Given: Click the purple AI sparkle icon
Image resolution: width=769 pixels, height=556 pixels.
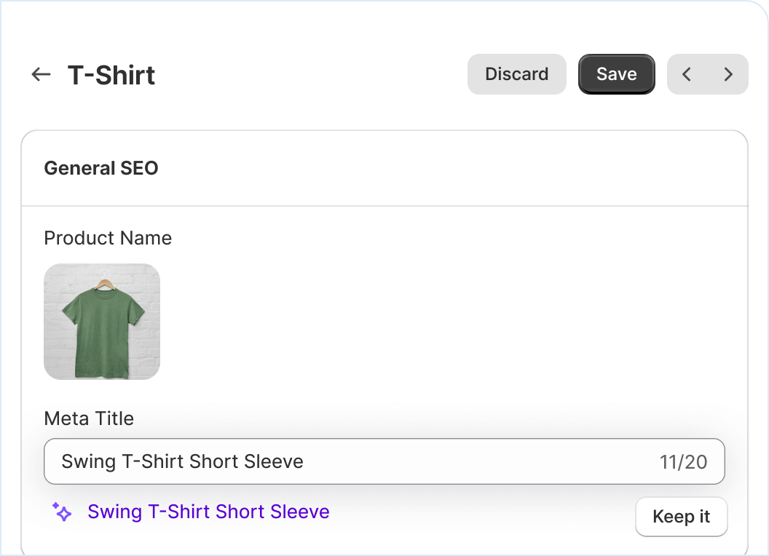Looking at the screenshot, I should 63,512.
